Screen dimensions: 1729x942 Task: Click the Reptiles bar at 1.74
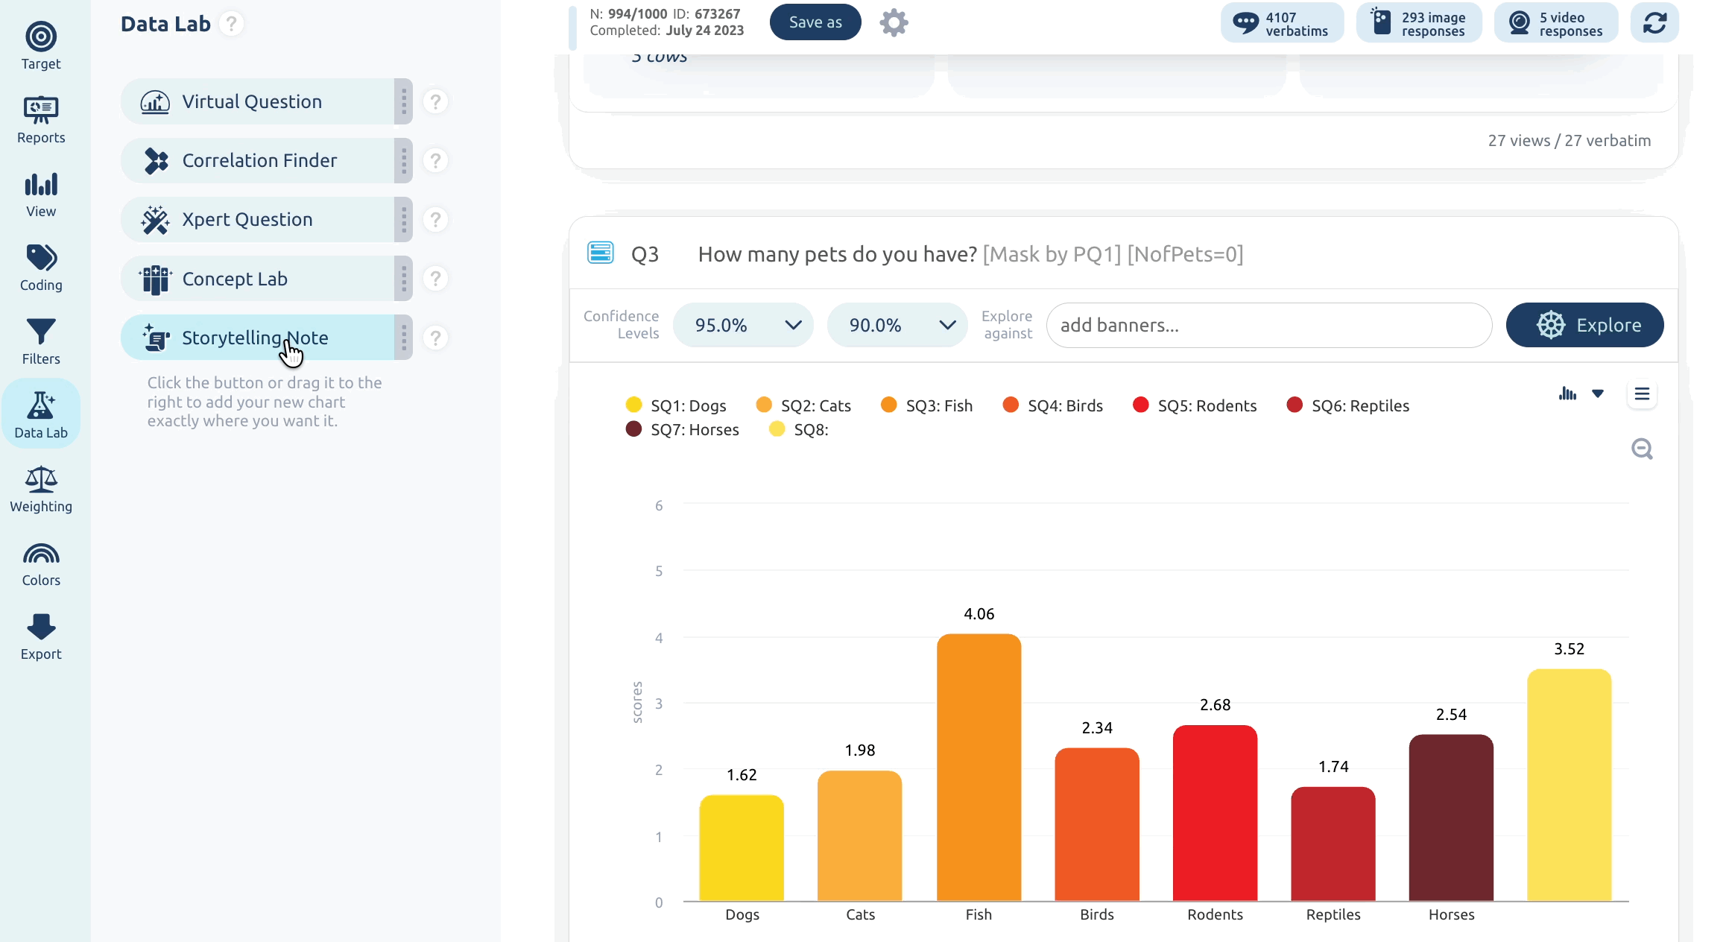pyautogui.click(x=1333, y=844)
